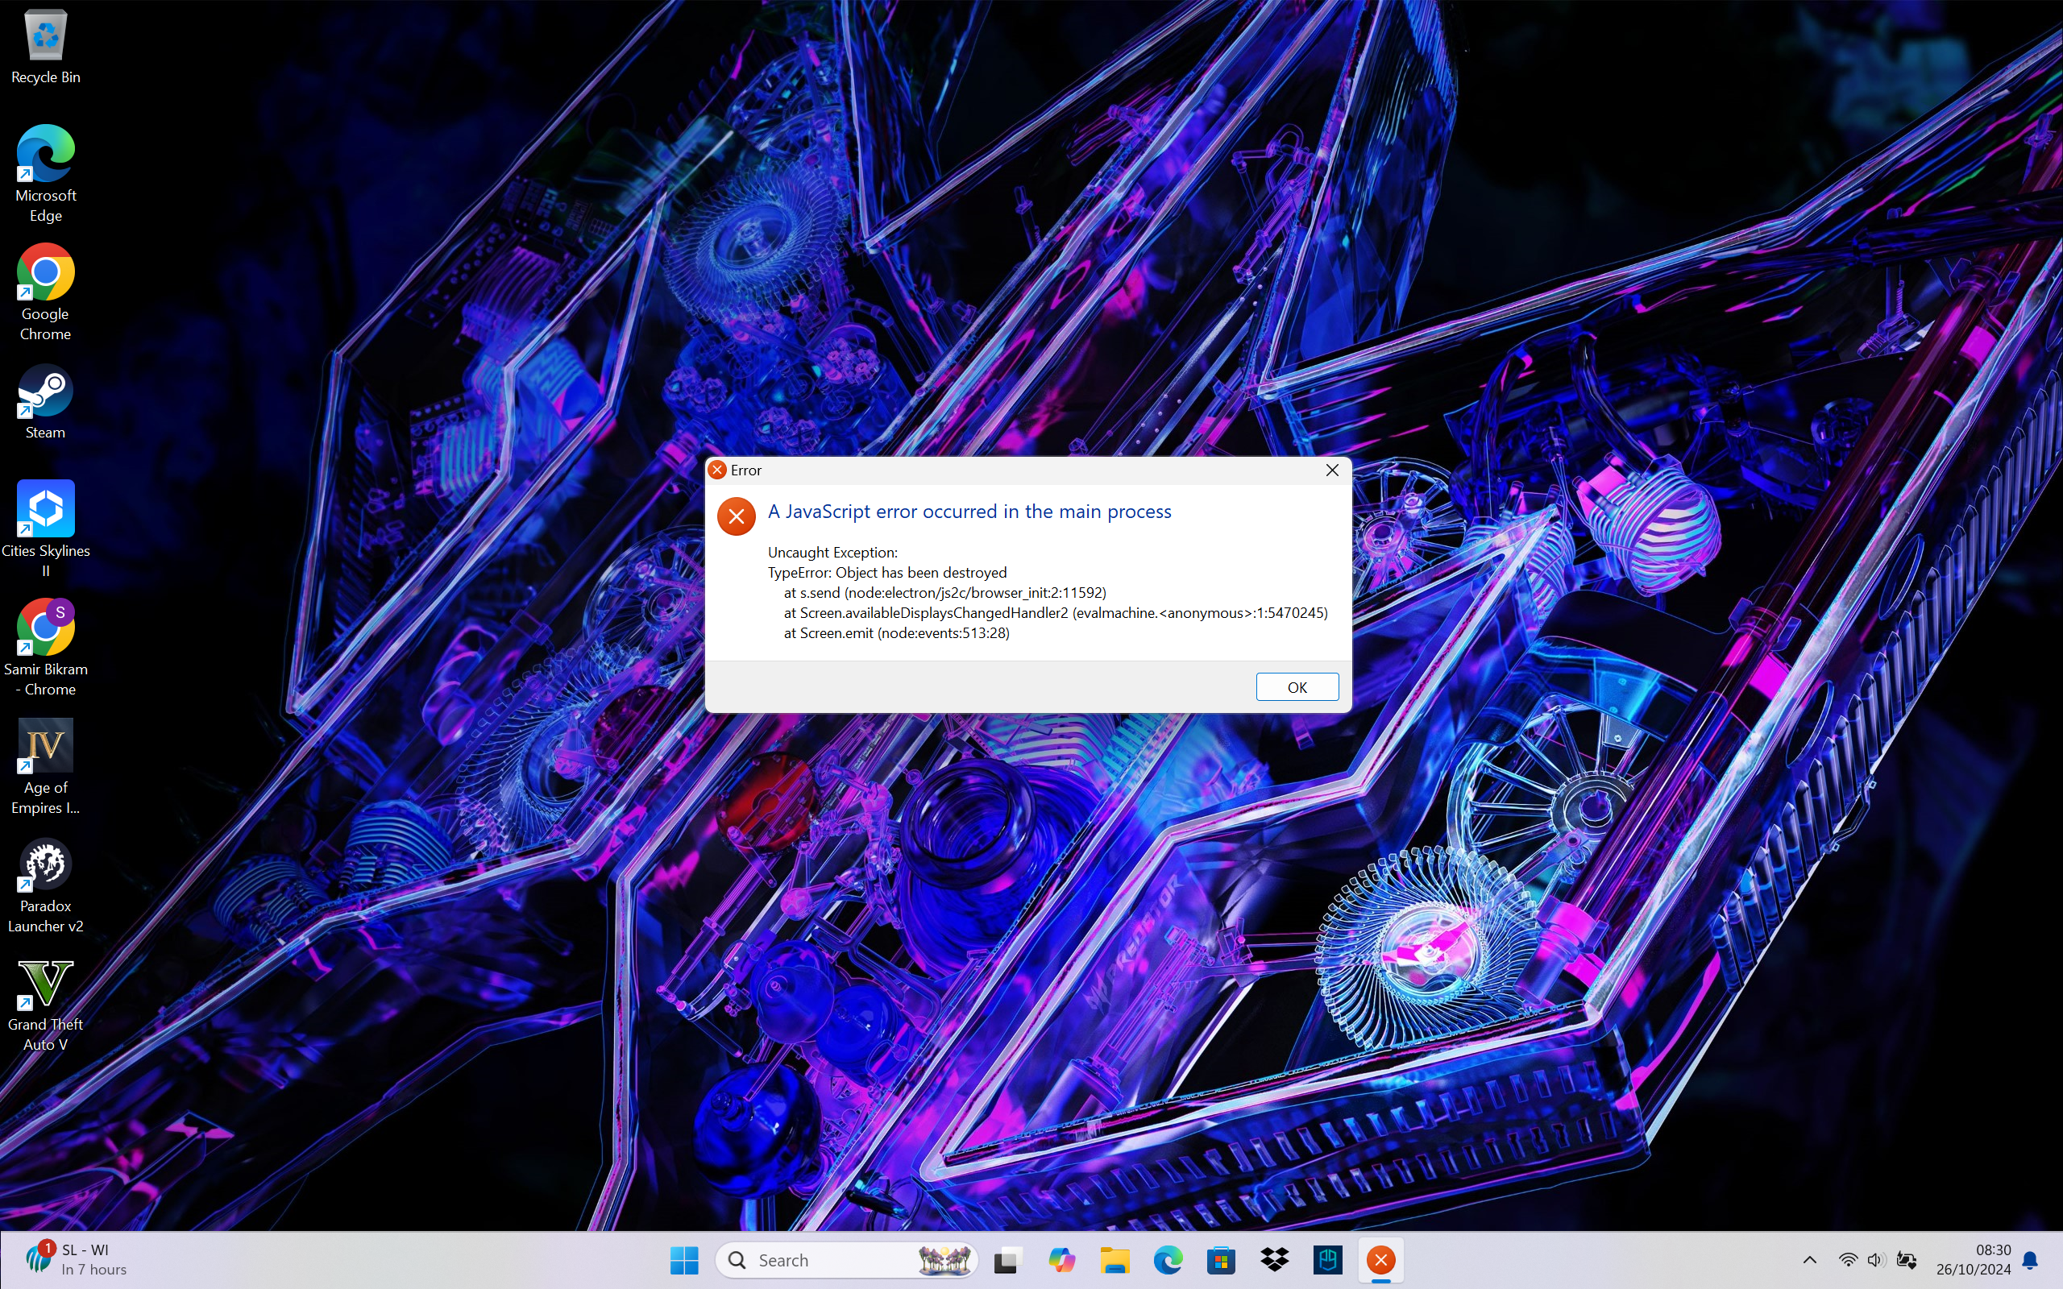Click the large red error icon in dialog
The width and height of the screenshot is (2063, 1289).
pyautogui.click(x=737, y=516)
